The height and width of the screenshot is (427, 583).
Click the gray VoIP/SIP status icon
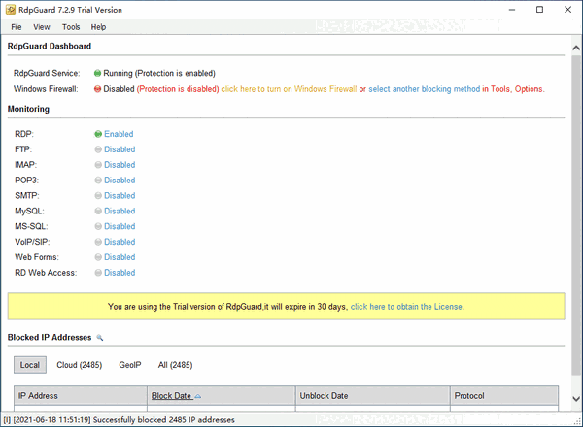coord(98,242)
